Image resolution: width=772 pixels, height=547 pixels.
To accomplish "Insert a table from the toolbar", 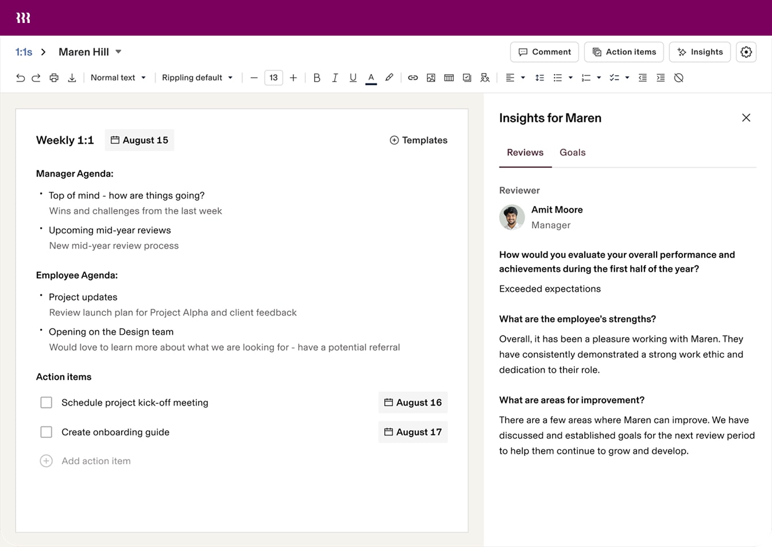I will tap(449, 78).
